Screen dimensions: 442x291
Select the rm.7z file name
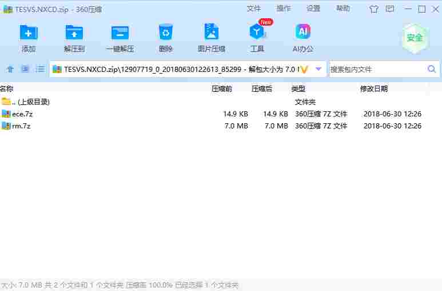coord(21,126)
